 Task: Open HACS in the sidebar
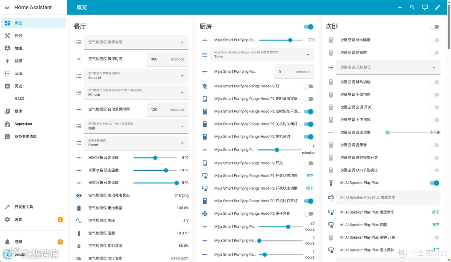pos(33,99)
